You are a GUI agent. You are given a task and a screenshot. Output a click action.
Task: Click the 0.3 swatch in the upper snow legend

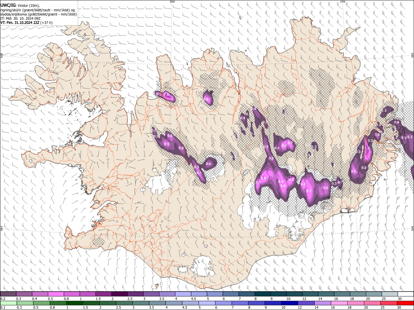coord(24,294)
